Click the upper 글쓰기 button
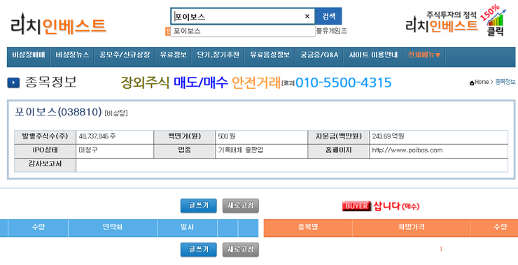Viewport: 518px width, 265px height. click(199, 206)
